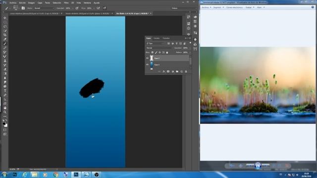
Task: Open brush Flow dropdown in options bar
Action: pos(94,8)
